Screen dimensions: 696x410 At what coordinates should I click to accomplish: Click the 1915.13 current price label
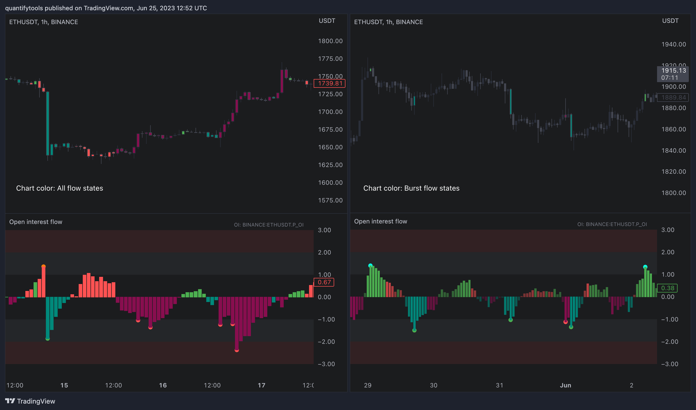[x=672, y=74]
